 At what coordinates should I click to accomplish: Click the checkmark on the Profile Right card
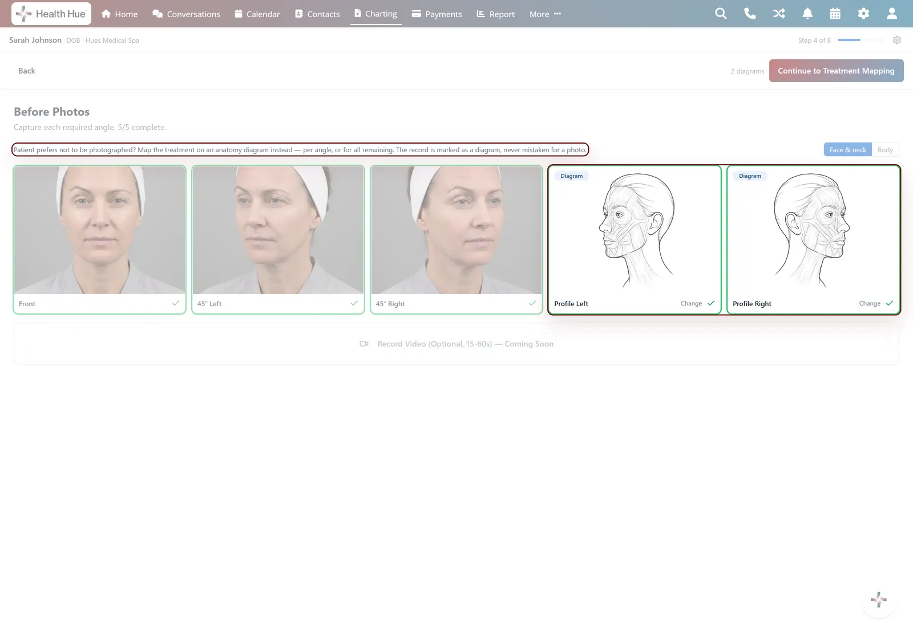(x=890, y=303)
